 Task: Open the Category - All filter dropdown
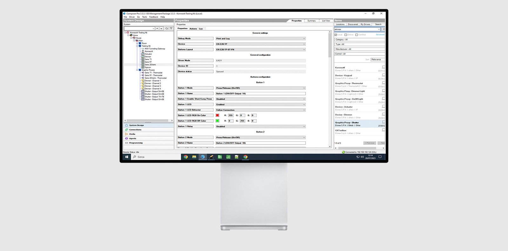pyautogui.click(x=359, y=40)
